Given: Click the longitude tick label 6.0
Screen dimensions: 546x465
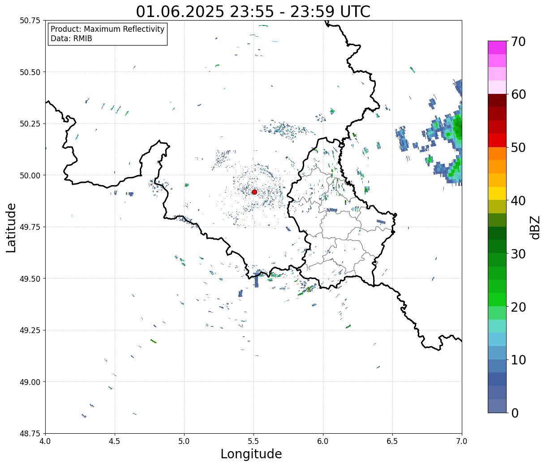Looking at the screenshot, I should pyautogui.click(x=323, y=441).
